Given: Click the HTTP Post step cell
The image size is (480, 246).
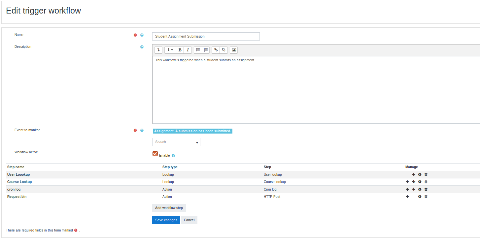Looking at the screenshot, I should tap(272, 197).
